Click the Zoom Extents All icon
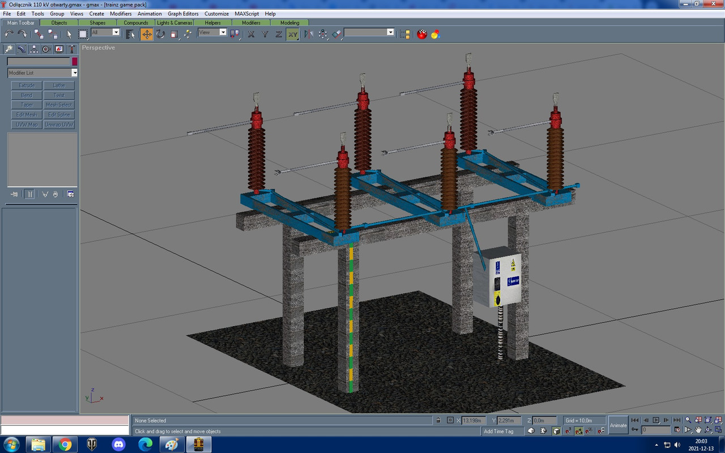725x453 pixels. [x=719, y=420]
